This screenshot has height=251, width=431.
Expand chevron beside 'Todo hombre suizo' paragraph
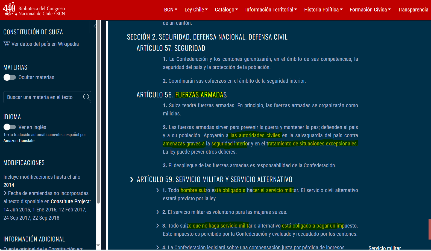click(x=158, y=190)
